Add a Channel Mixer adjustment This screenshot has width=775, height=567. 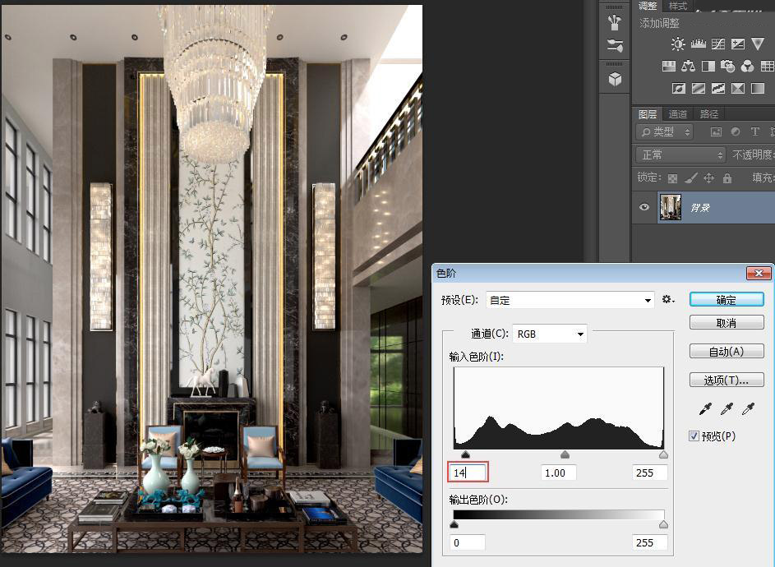747,67
